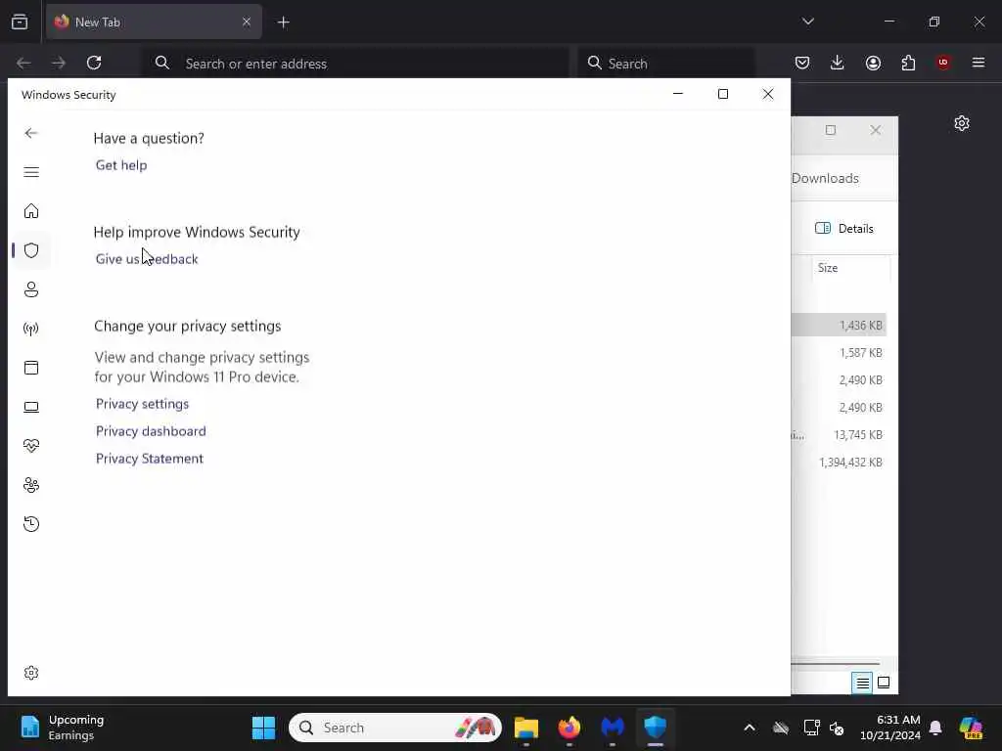Open the Privacy dashboard link

151,431
